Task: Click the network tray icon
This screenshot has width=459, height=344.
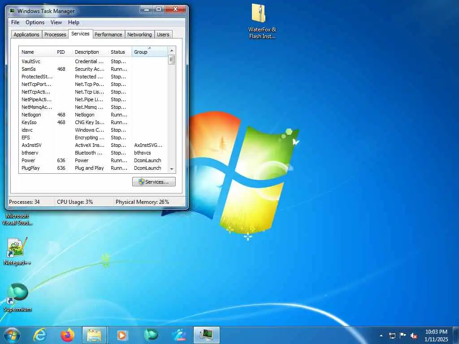Action: pyautogui.click(x=392, y=335)
